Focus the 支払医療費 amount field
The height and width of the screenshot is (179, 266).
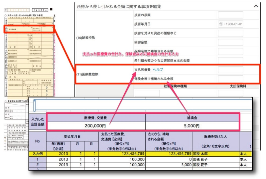tap(230, 70)
